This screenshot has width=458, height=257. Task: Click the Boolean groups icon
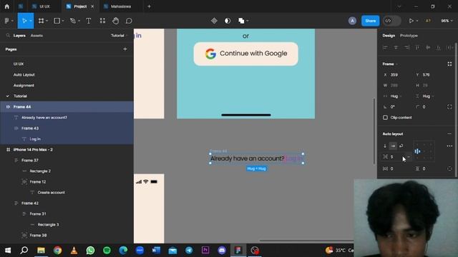pos(241,21)
